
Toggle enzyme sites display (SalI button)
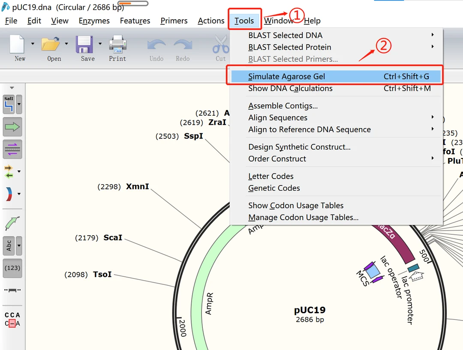(9, 104)
